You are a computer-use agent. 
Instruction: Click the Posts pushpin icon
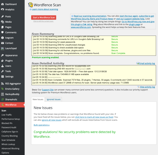pyautogui.click(x=3, y=17)
